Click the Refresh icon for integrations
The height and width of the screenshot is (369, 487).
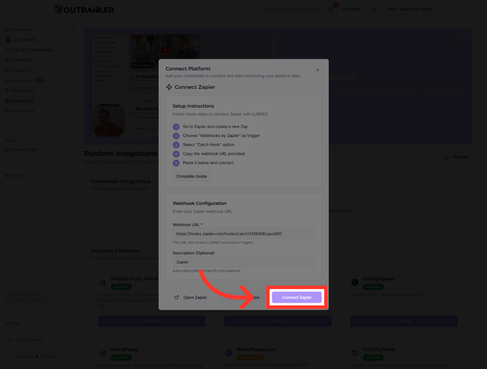click(446, 157)
